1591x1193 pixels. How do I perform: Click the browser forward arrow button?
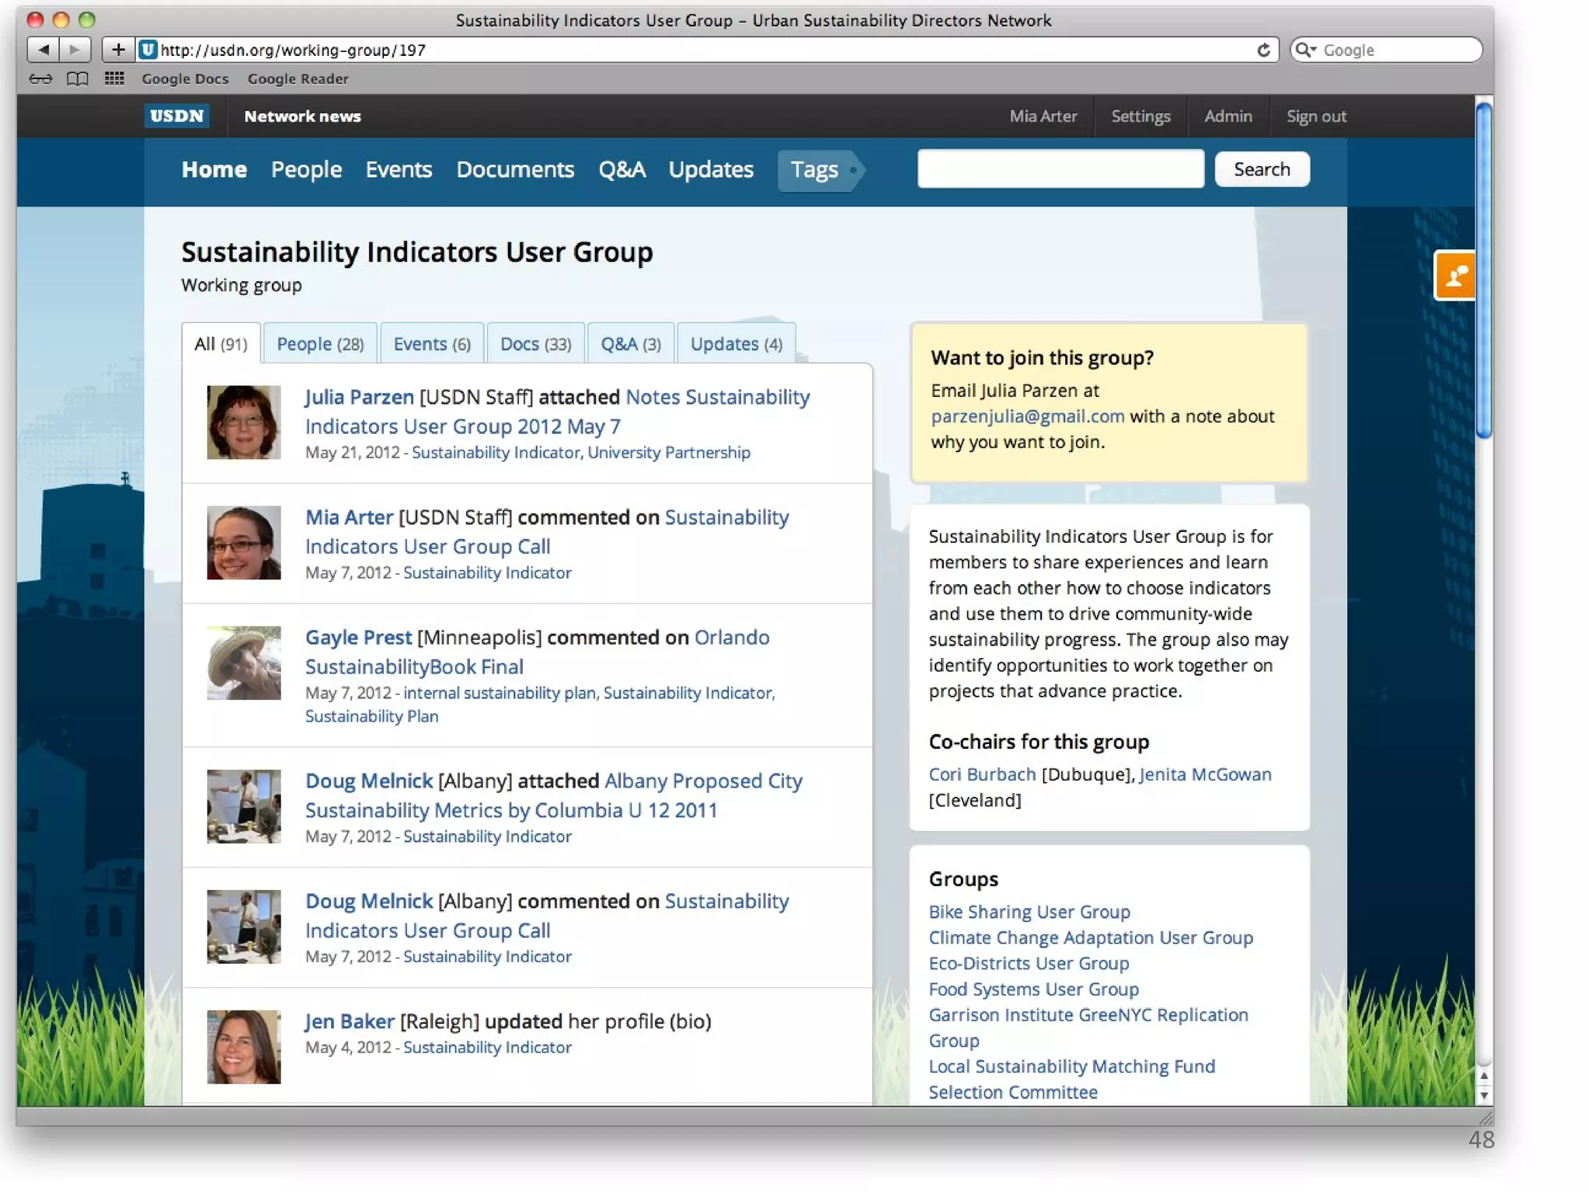(x=75, y=50)
